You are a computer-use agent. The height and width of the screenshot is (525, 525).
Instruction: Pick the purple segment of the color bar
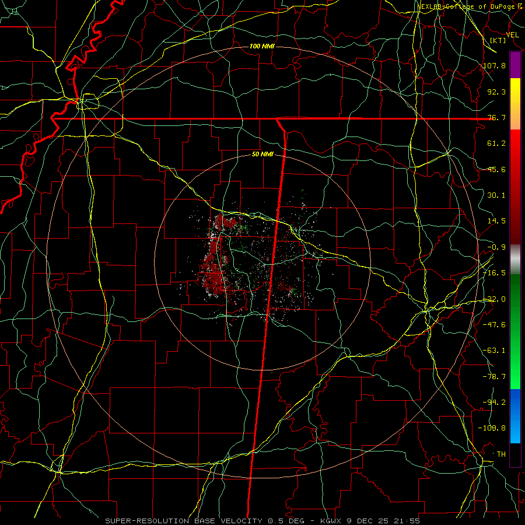pos(515,65)
